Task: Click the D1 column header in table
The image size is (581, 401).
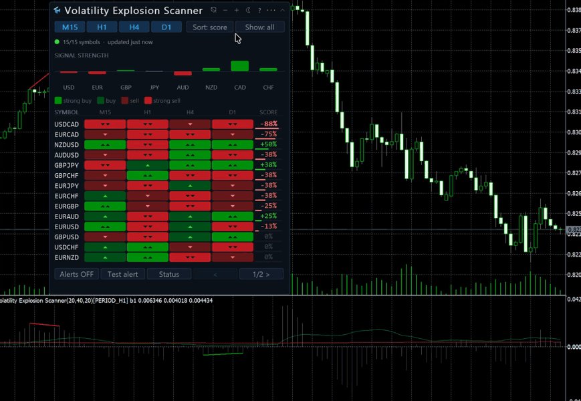Action: [232, 112]
